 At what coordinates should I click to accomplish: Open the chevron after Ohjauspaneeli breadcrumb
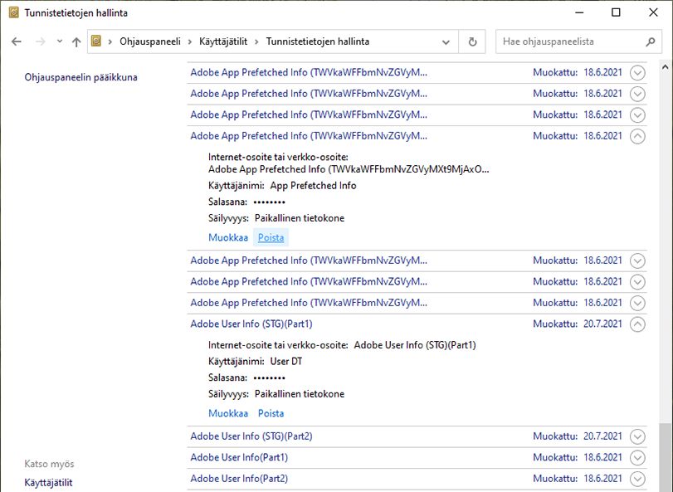pyautogui.click(x=190, y=41)
